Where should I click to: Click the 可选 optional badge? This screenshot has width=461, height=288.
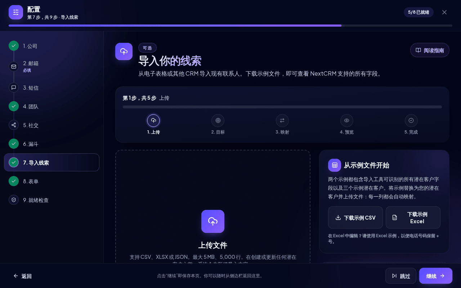coord(147,48)
